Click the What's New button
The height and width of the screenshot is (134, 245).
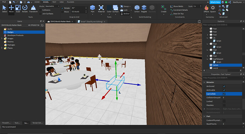[215, 2]
